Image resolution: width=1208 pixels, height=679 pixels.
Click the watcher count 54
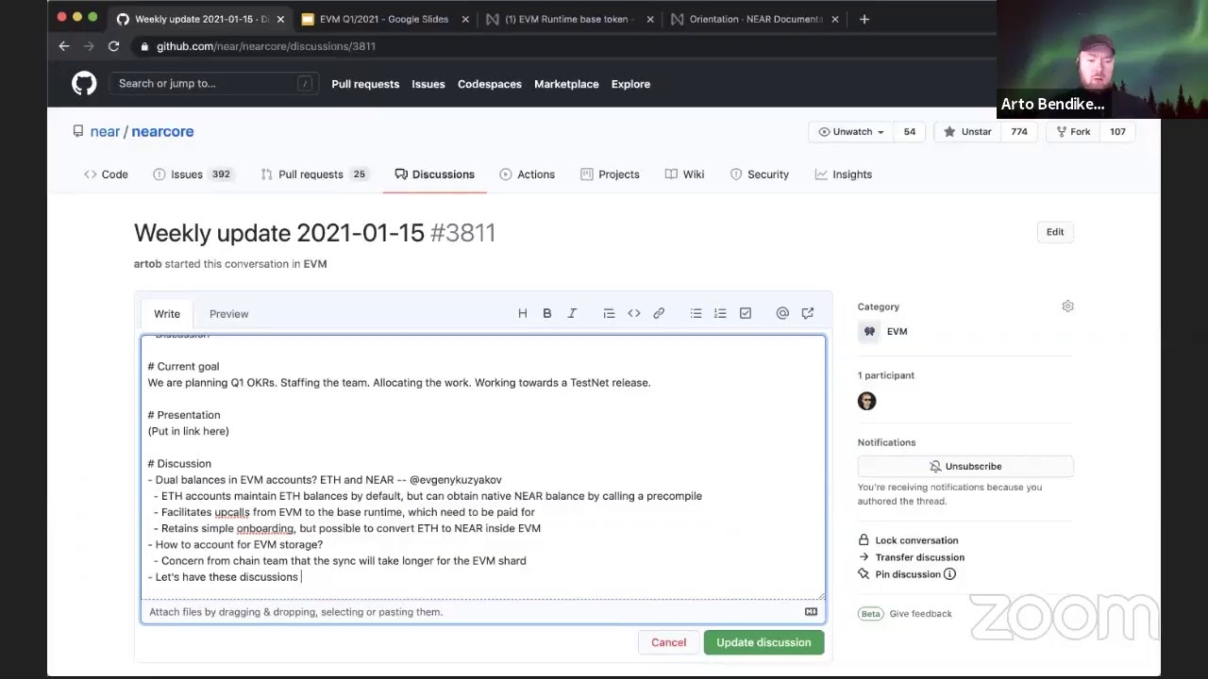909,132
